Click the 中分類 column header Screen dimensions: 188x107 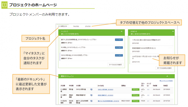coord(71,86)
